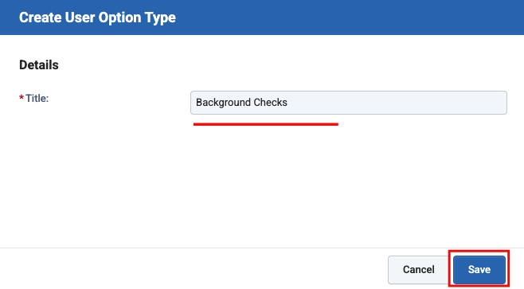This screenshot has height=289, width=524.
Task: Click the 'Create User Option Type' dialog title
Action: point(97,18)
